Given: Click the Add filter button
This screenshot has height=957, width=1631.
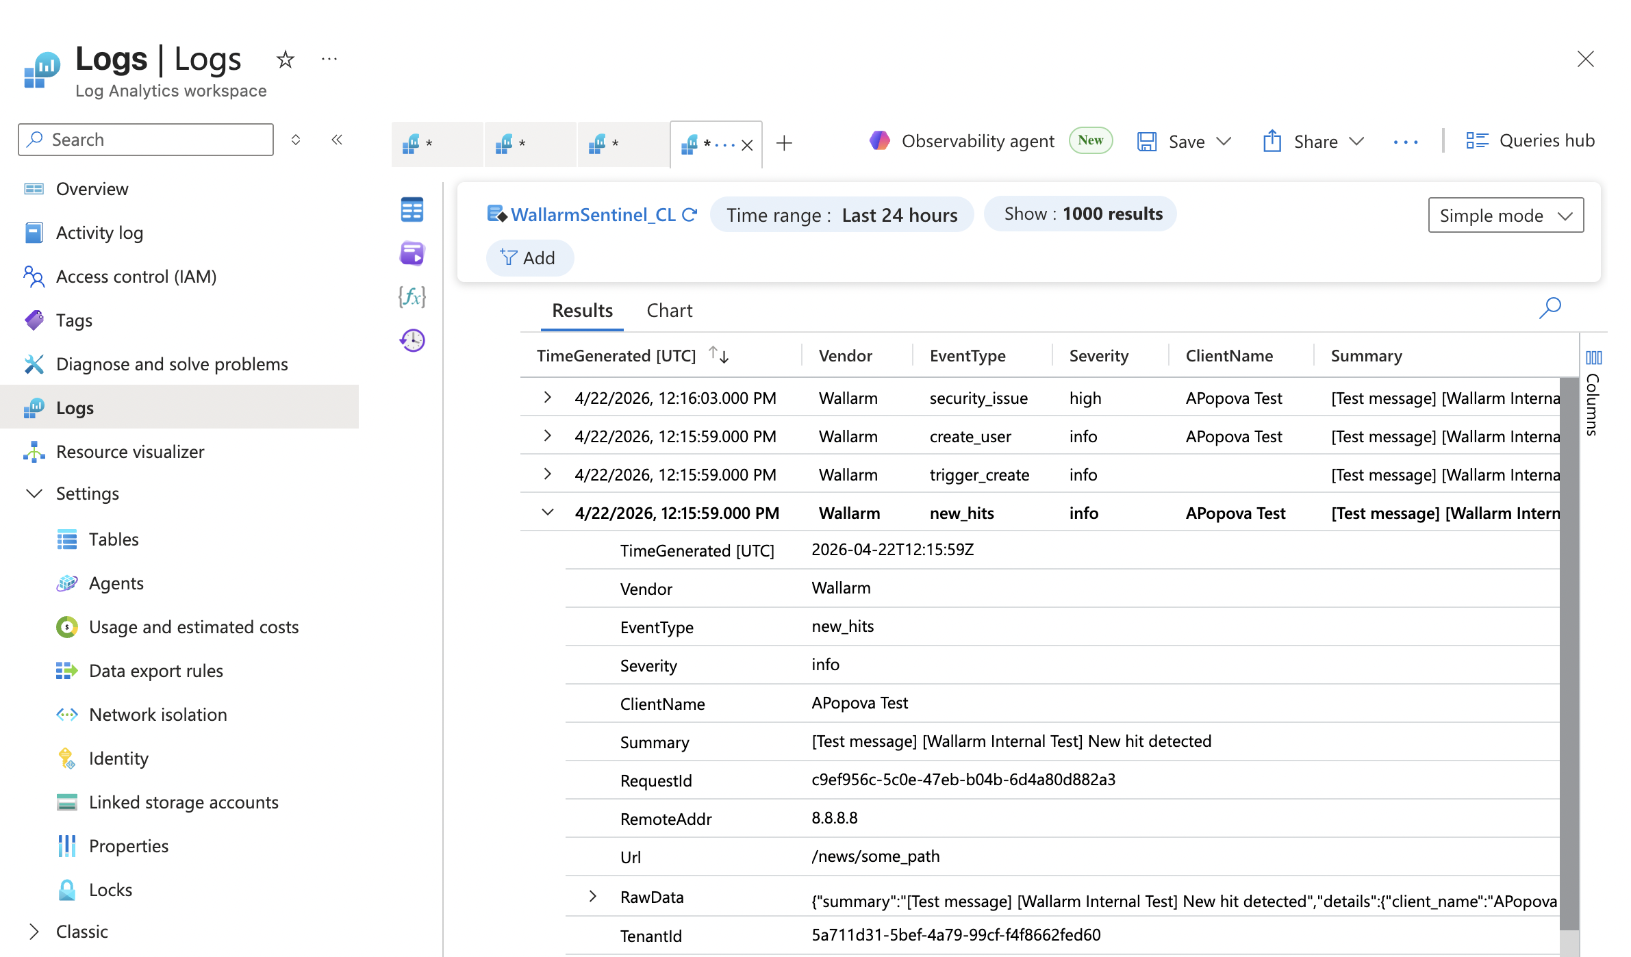Looking at the screenshot, I should point(529,258).
